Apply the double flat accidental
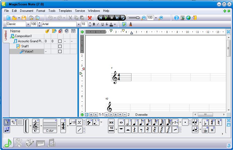The height and width of the screenshot is (150, 233). (x=205, y=130)
